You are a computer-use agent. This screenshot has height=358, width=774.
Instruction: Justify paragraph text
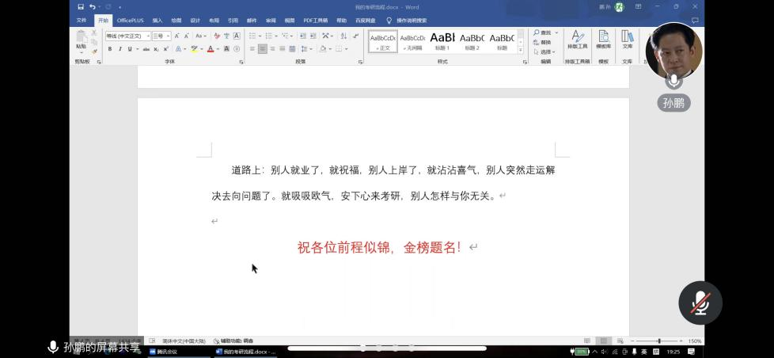tap(283, 49)
